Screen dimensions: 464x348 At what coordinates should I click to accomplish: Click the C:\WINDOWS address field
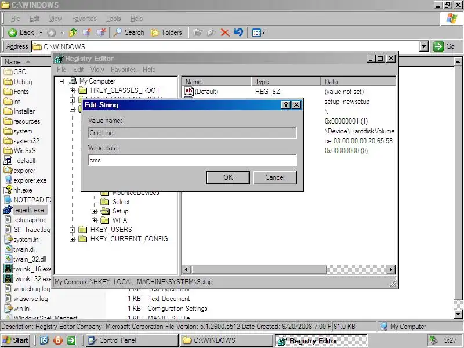coord(226,46)
